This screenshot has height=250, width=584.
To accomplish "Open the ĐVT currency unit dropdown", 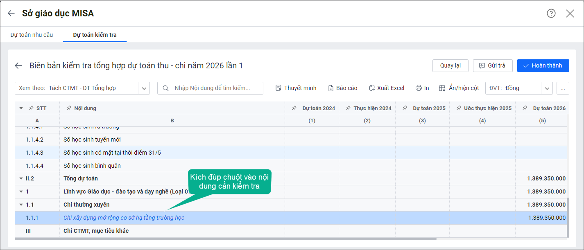I will [x=547, y=88].
